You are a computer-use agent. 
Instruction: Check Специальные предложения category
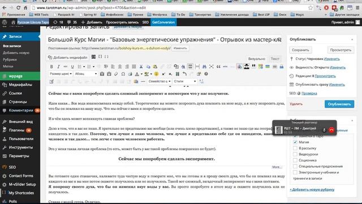click(295, 166)
